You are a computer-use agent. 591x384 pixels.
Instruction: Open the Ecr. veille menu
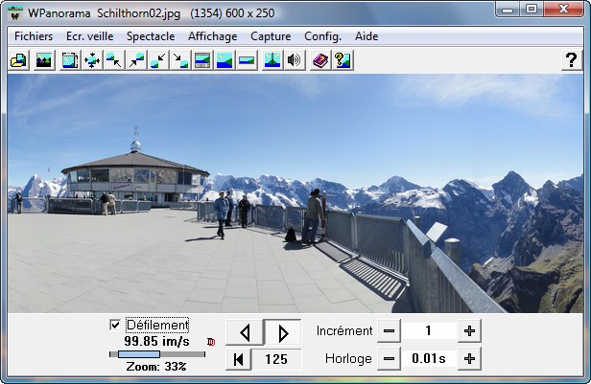pyautogui.click(x=90, y=36)
